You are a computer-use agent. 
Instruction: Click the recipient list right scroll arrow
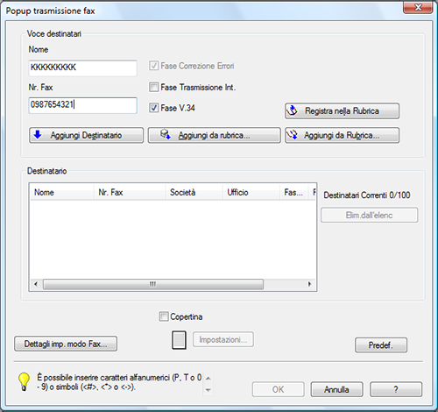click(309, 284)
